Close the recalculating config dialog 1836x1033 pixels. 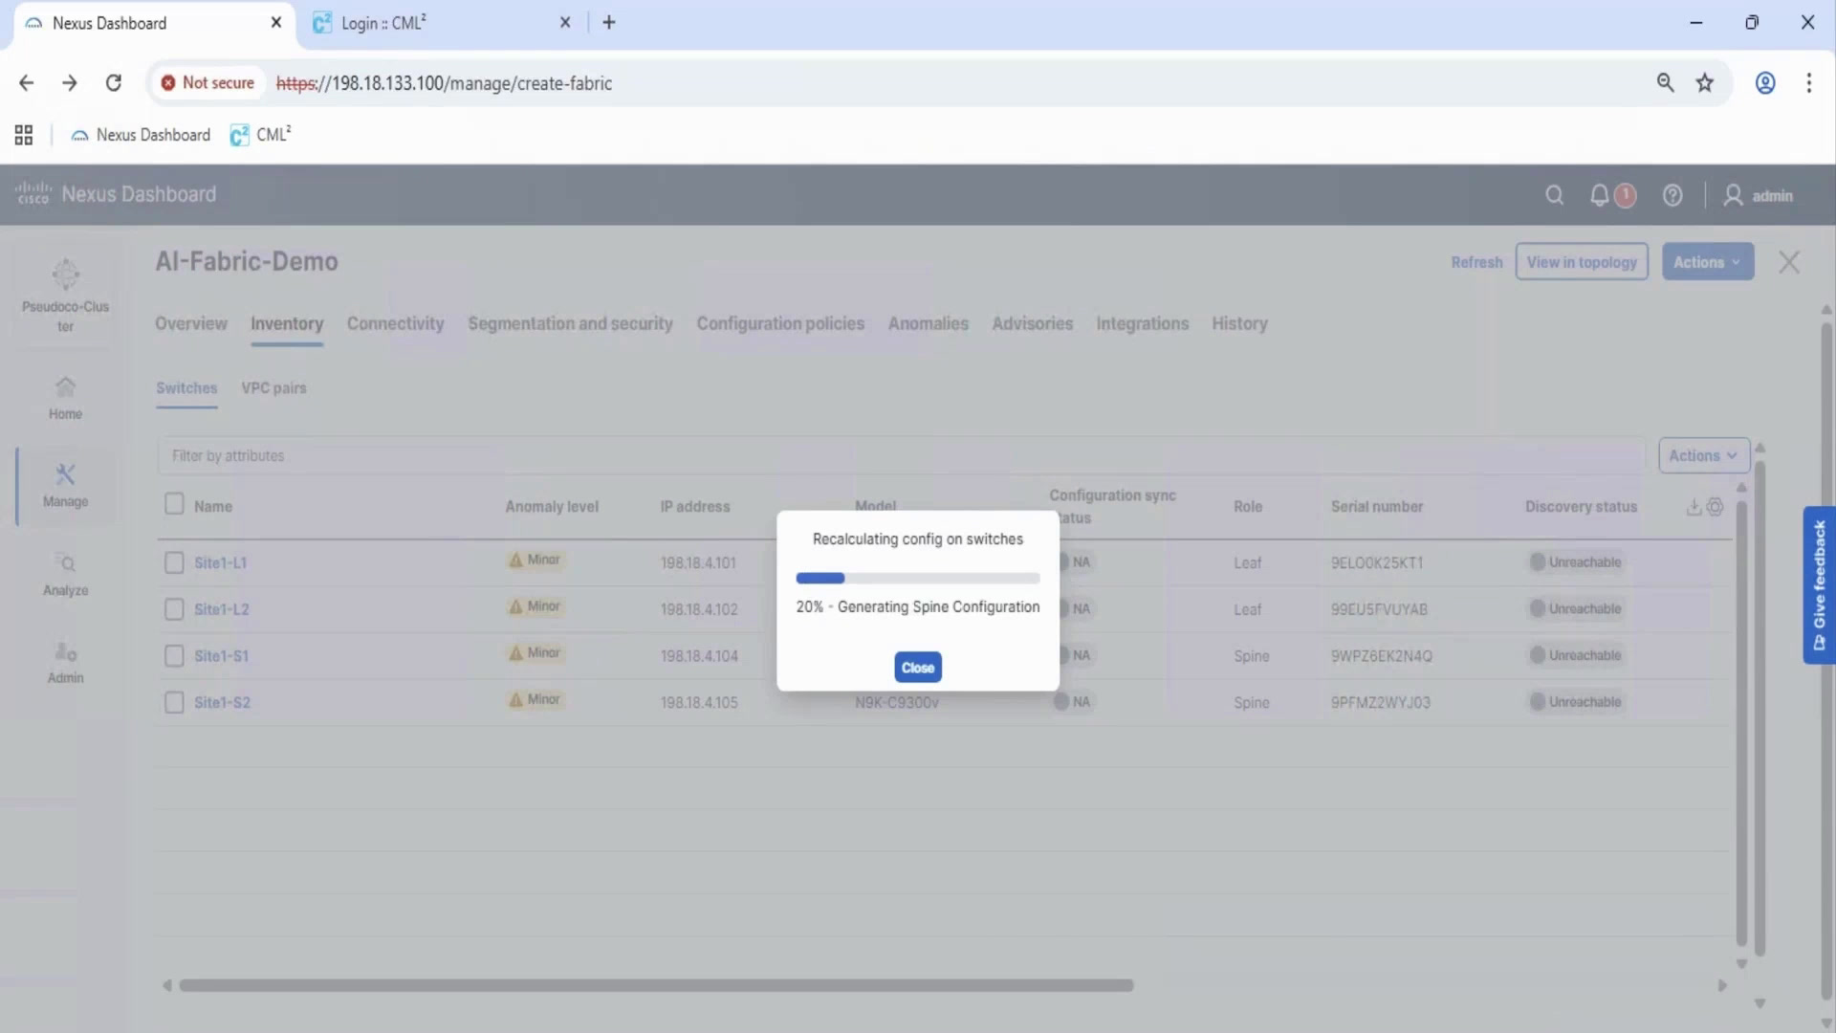(917, 668)
